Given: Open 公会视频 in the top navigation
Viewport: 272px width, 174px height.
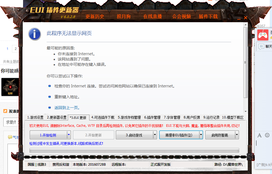Looking at the screenshot, I should coord(181,16).
